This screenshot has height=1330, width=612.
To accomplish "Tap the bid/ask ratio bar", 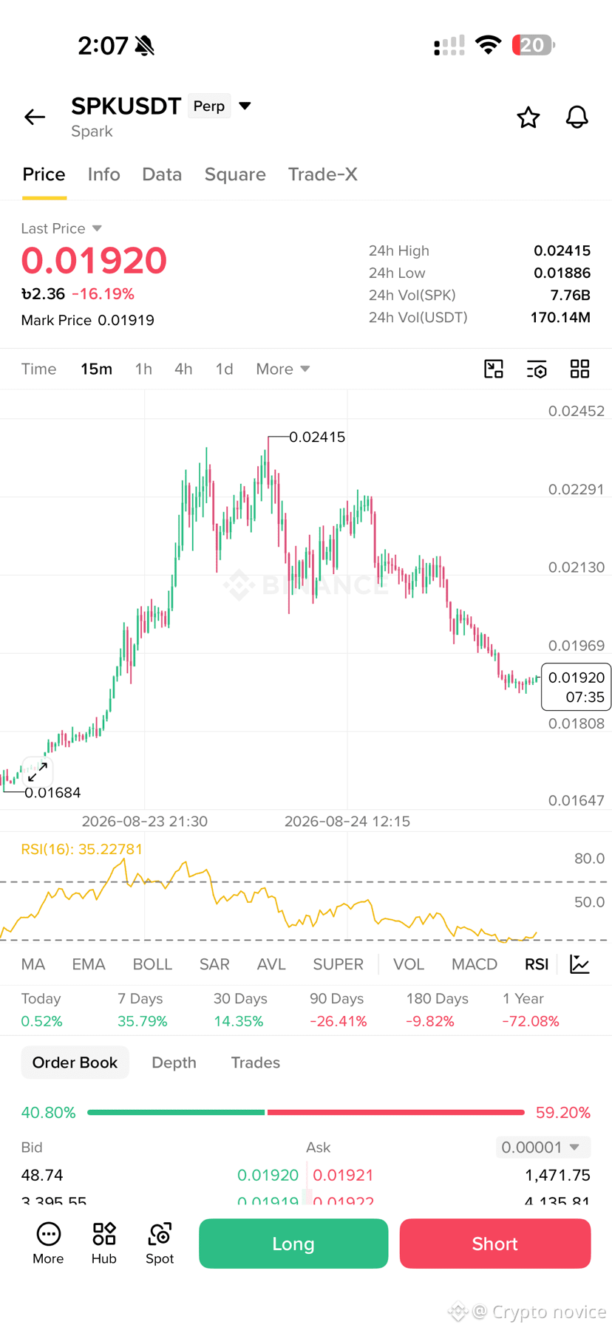I will tap(305, 1112).
